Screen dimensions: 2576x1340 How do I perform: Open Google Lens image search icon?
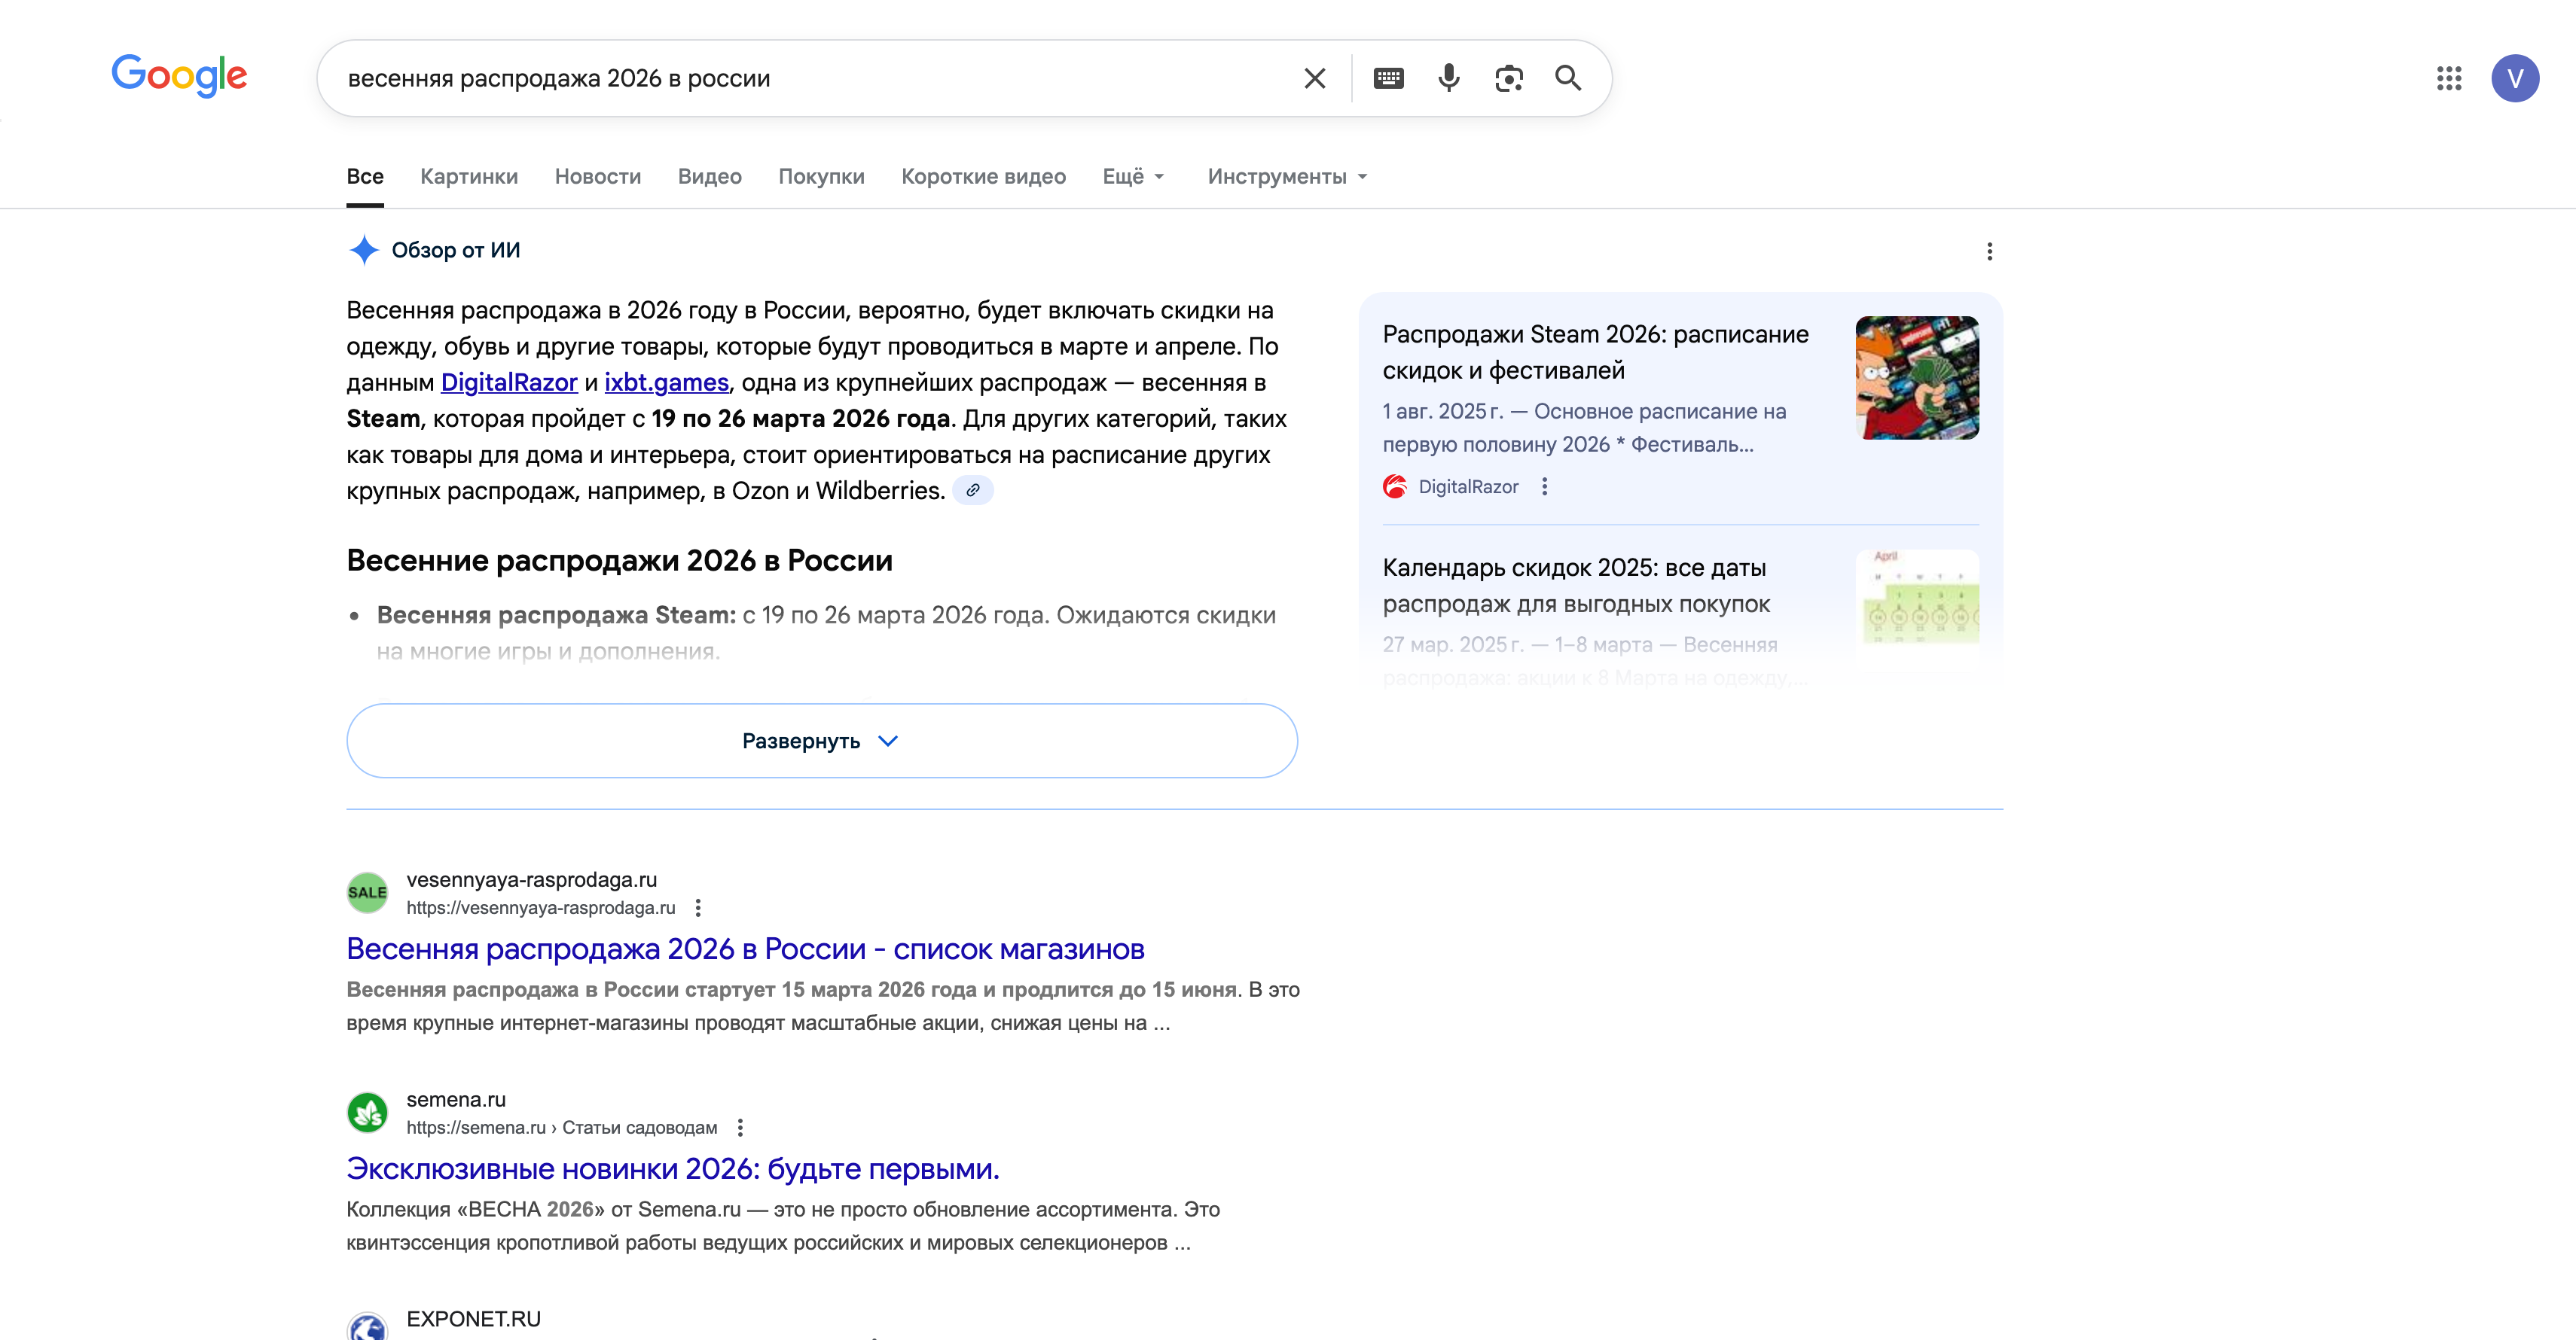click(1508, 78)
